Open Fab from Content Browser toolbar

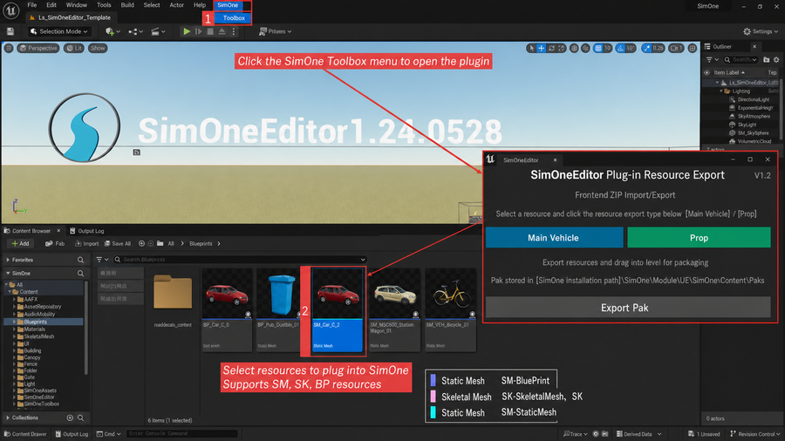click(55, 243)
